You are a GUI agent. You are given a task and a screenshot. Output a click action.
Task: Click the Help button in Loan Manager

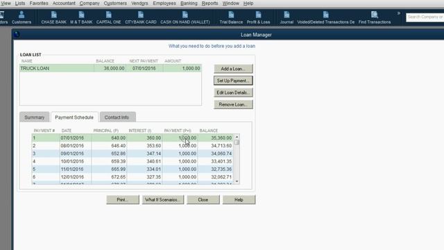(239, 199)
